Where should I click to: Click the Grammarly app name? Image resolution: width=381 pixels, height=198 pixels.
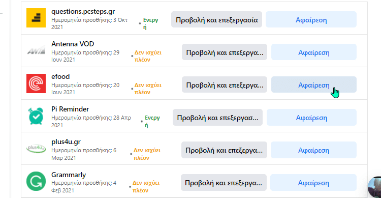click(69, 175)
